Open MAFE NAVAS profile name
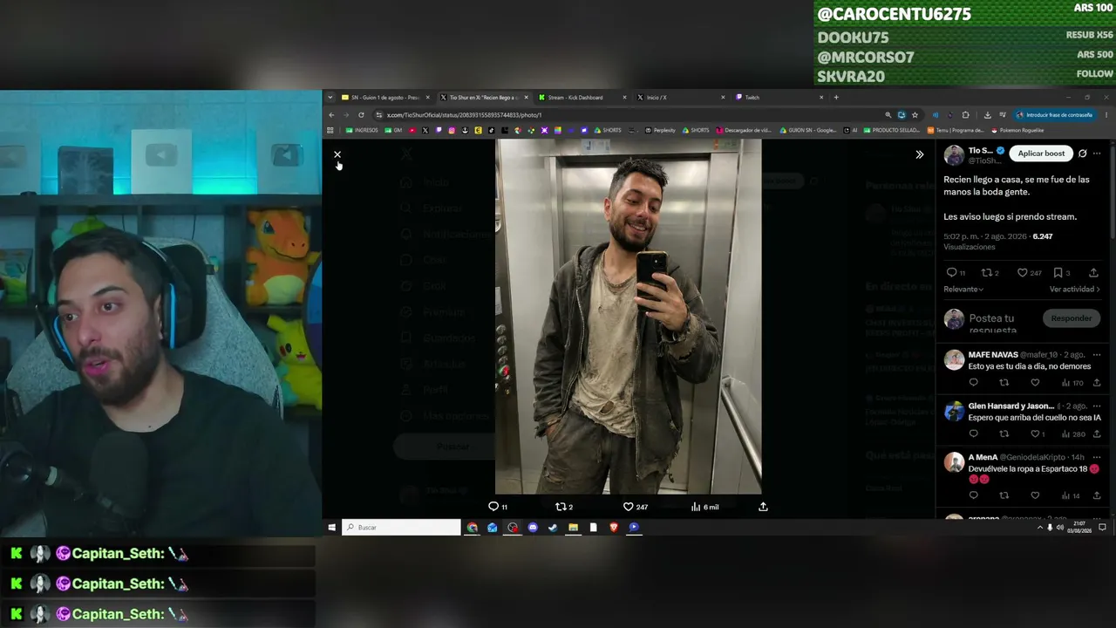Viewport: 1116px width, 628px height. pyautogui.click(x=993, y=355)
